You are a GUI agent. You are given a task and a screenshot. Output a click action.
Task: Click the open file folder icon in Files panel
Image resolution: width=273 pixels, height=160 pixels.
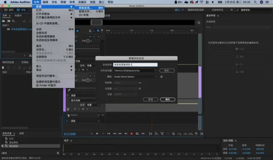3,21
